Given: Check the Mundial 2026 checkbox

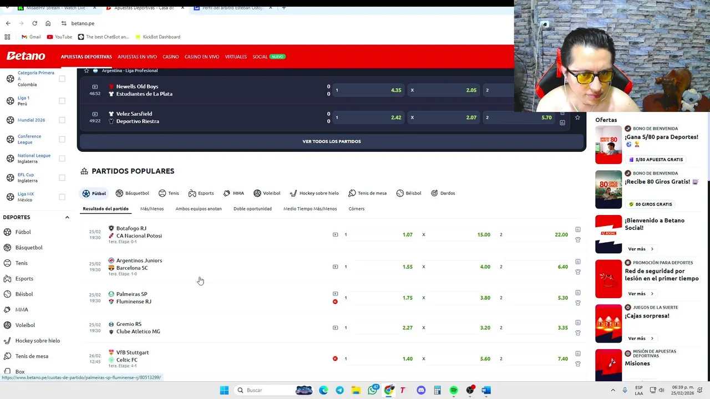Looking at the screenshot, I should pos(62,120).
